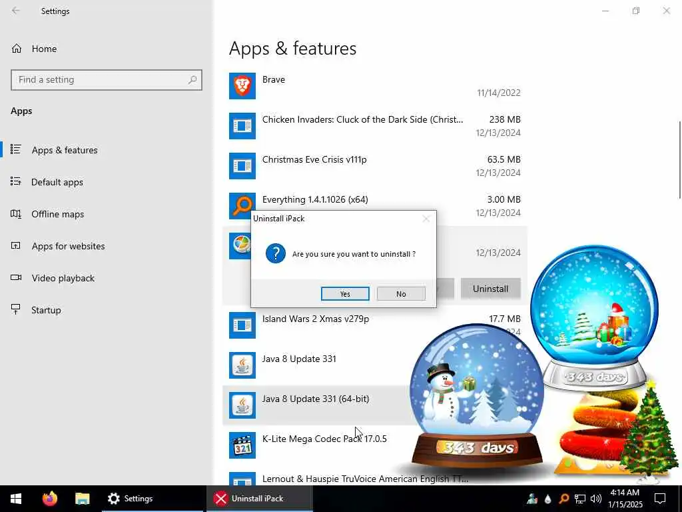Click the volume speaker tray icon

[596, 499]
